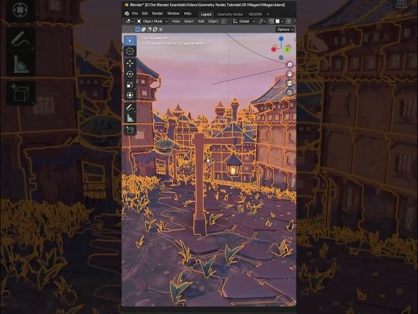
Task: Select the Select Box tool
Action: click(x=130, y=41)
